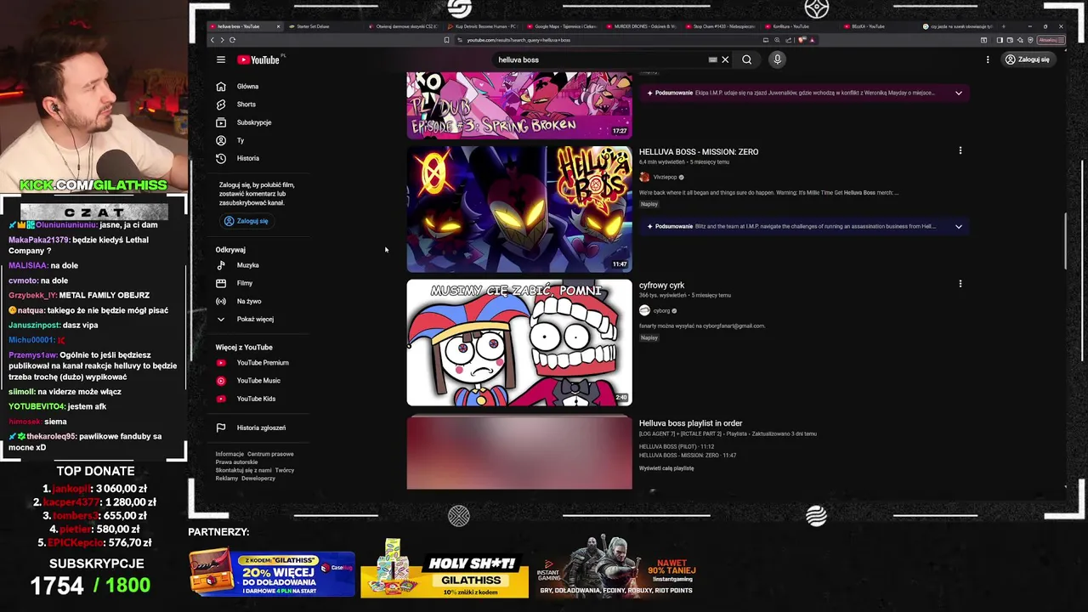Click the bookmark icon beside address bar
Image resolution: width=1088 pixels, height=612 pixels.
tap(446, 40)
